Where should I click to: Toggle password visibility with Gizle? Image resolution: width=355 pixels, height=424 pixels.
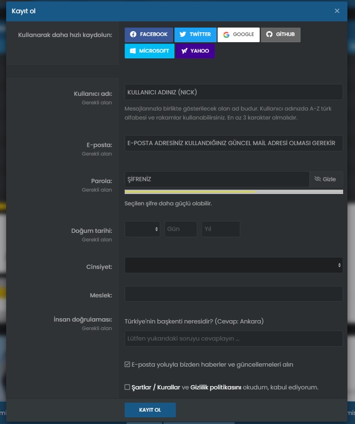(326, 179)
